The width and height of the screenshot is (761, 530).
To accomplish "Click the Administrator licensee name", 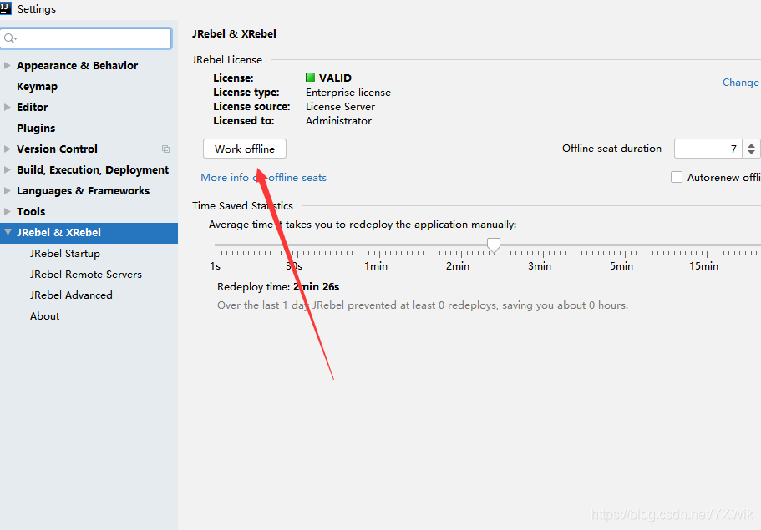I will tap(339, 121).
